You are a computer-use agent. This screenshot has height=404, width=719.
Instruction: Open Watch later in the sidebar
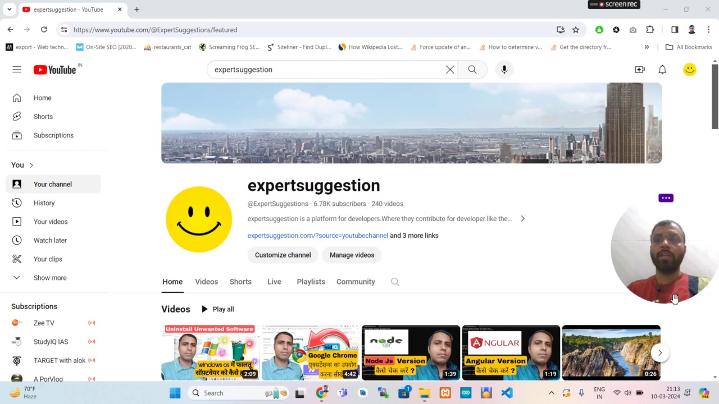pos(53,240)
